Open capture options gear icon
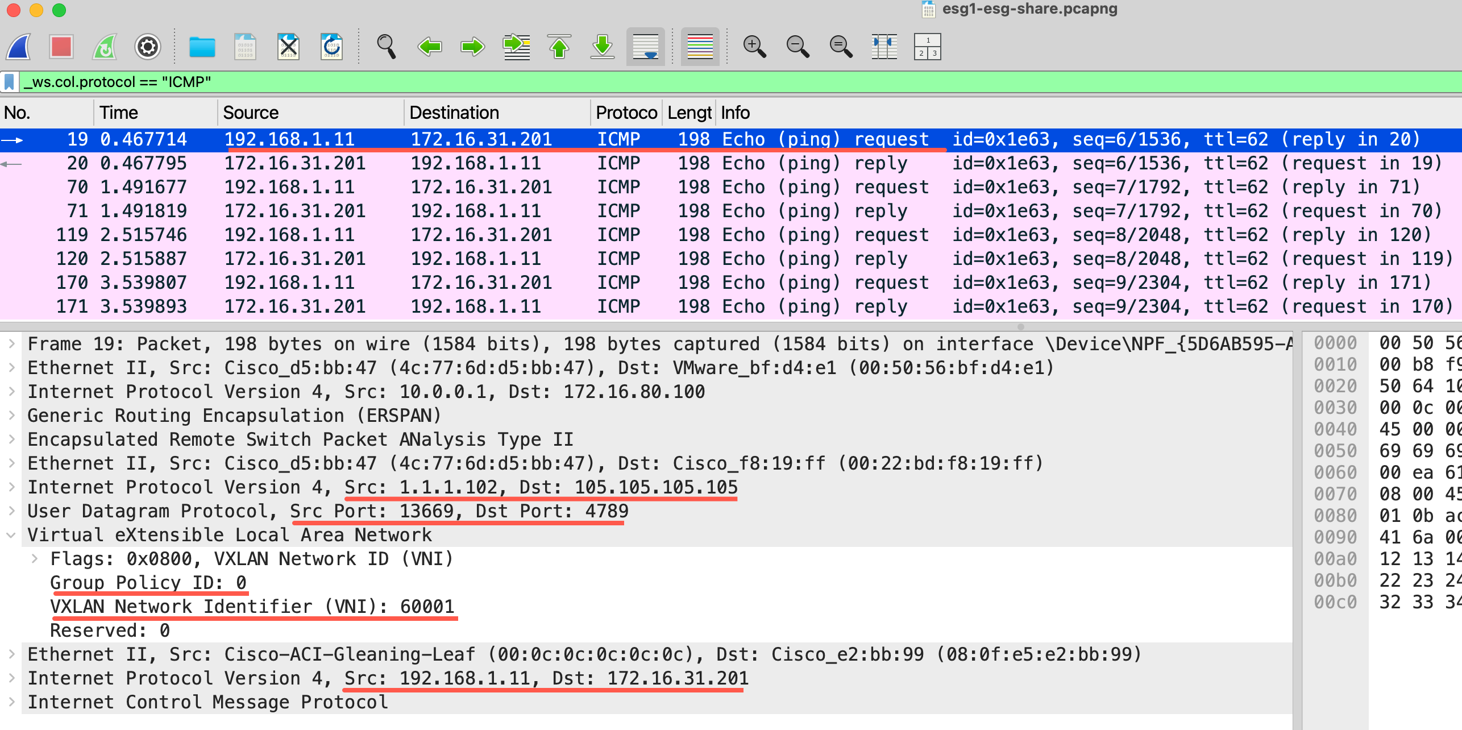 (x=147, y=47)
